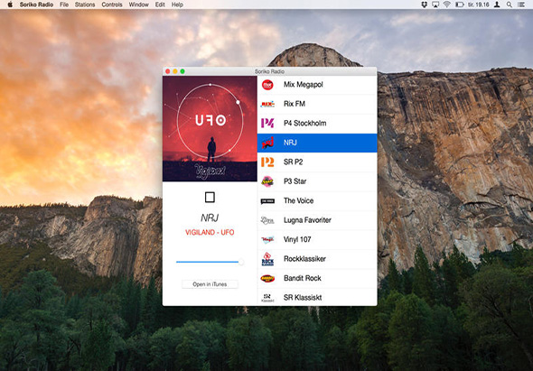533x371 pixels.
Task: Click the Open in iTunes button
Action: coord(210,284)
